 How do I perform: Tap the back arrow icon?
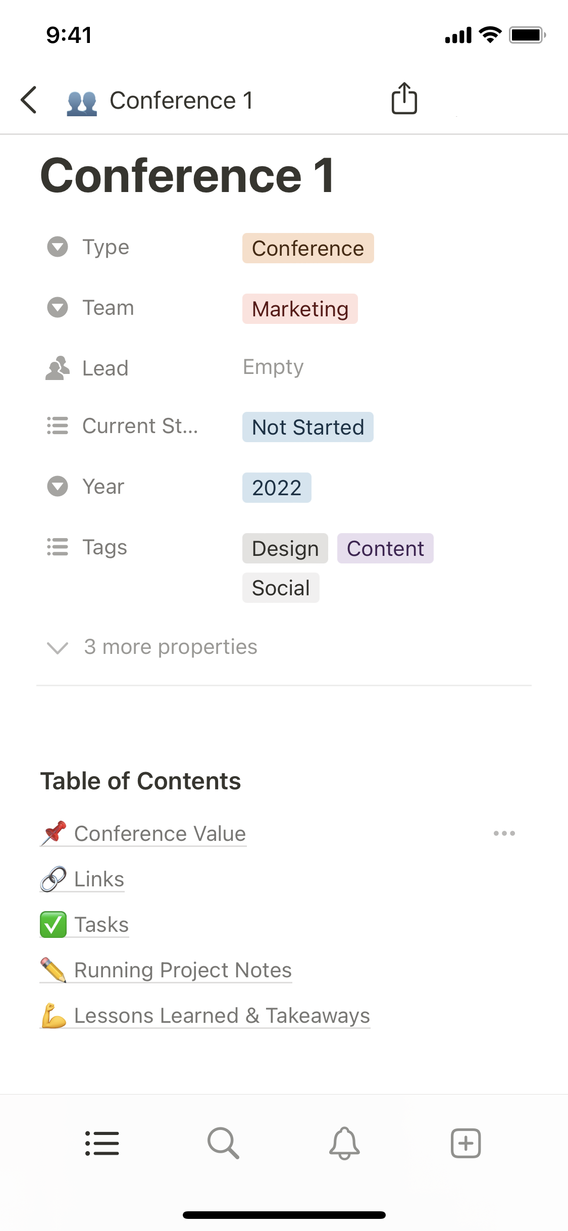[29, 100]
